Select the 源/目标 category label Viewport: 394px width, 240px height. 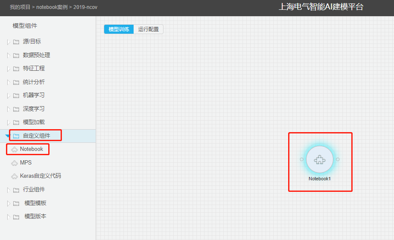point(32,41)
